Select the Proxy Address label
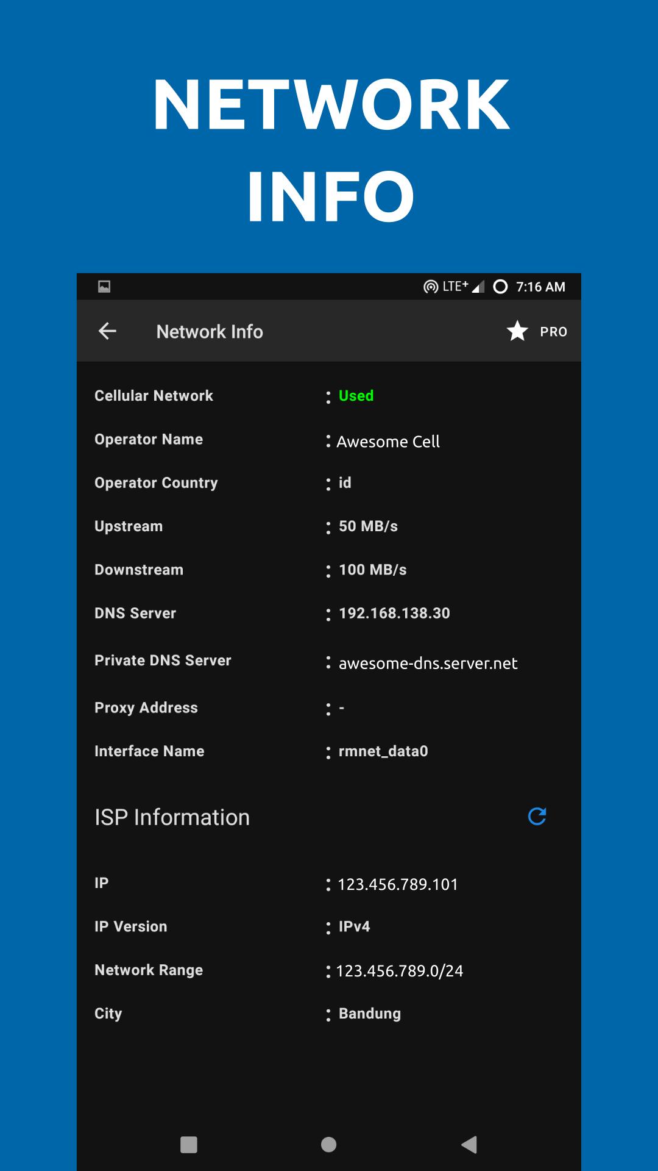 point(146,708)
